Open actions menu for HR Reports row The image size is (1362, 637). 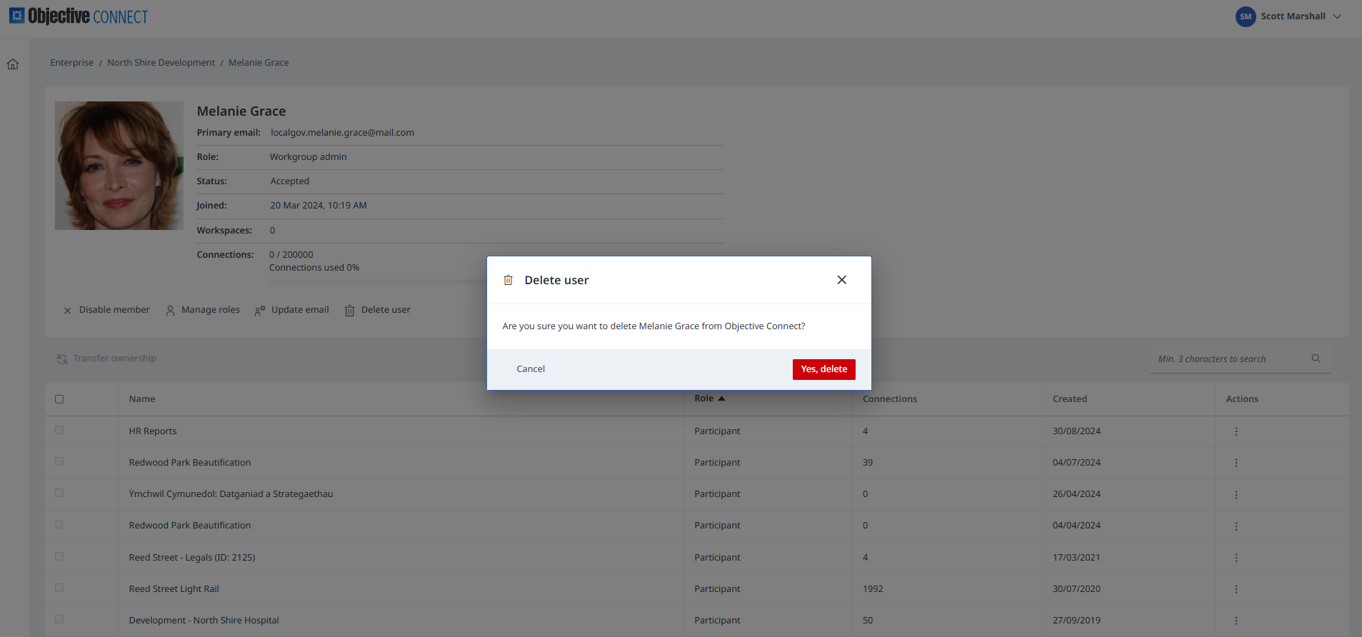pos(1236,431)
